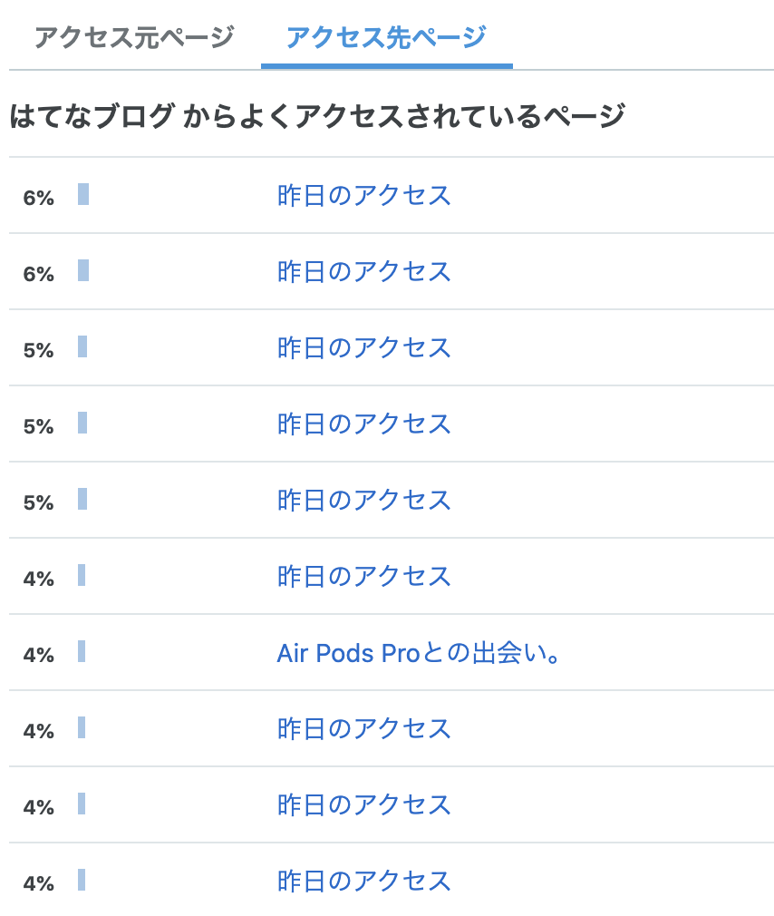Click the 4% label beside Air Pods Pro

pyautogui.click(x=39, y=655)
